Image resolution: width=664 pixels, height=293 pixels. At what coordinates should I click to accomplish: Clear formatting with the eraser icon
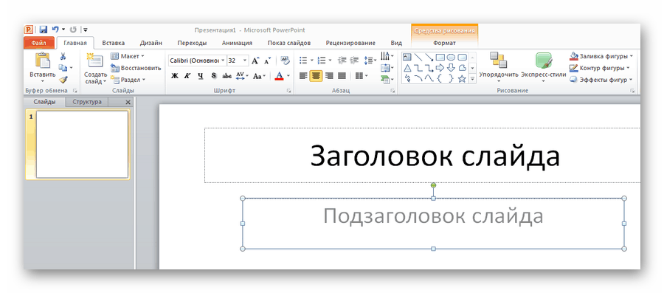(285, 61)
